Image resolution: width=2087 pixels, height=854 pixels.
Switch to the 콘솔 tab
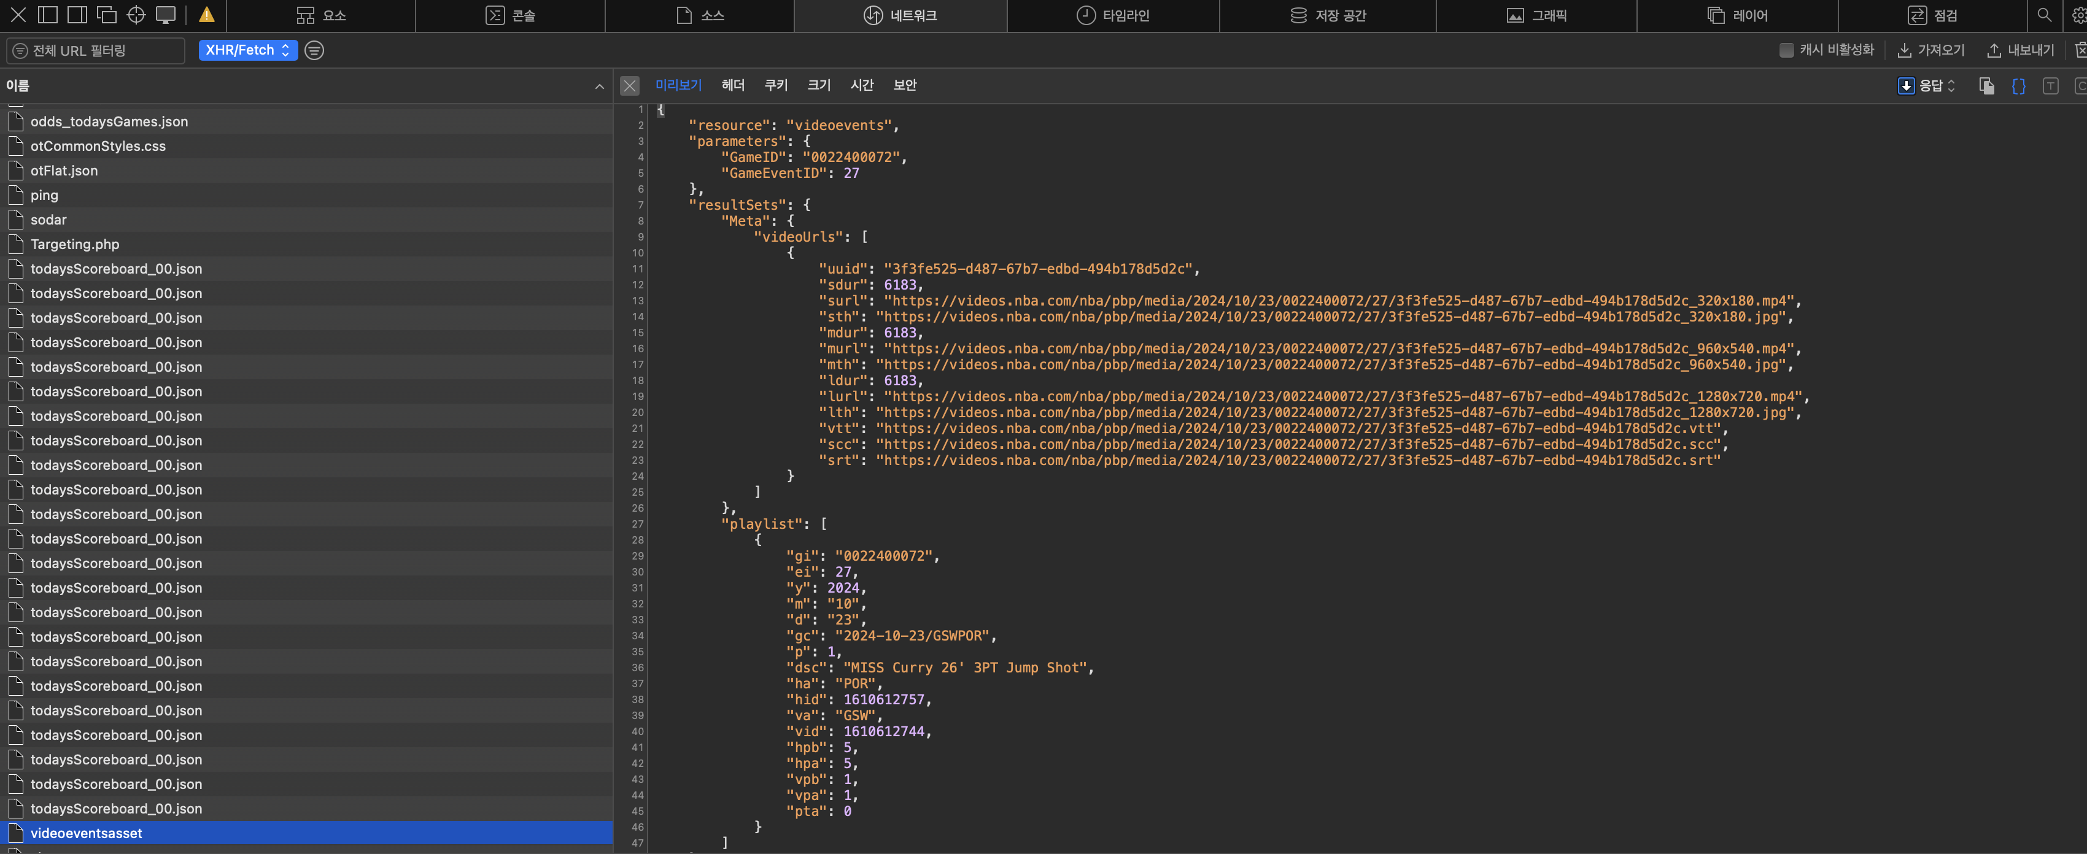point(511,15)
